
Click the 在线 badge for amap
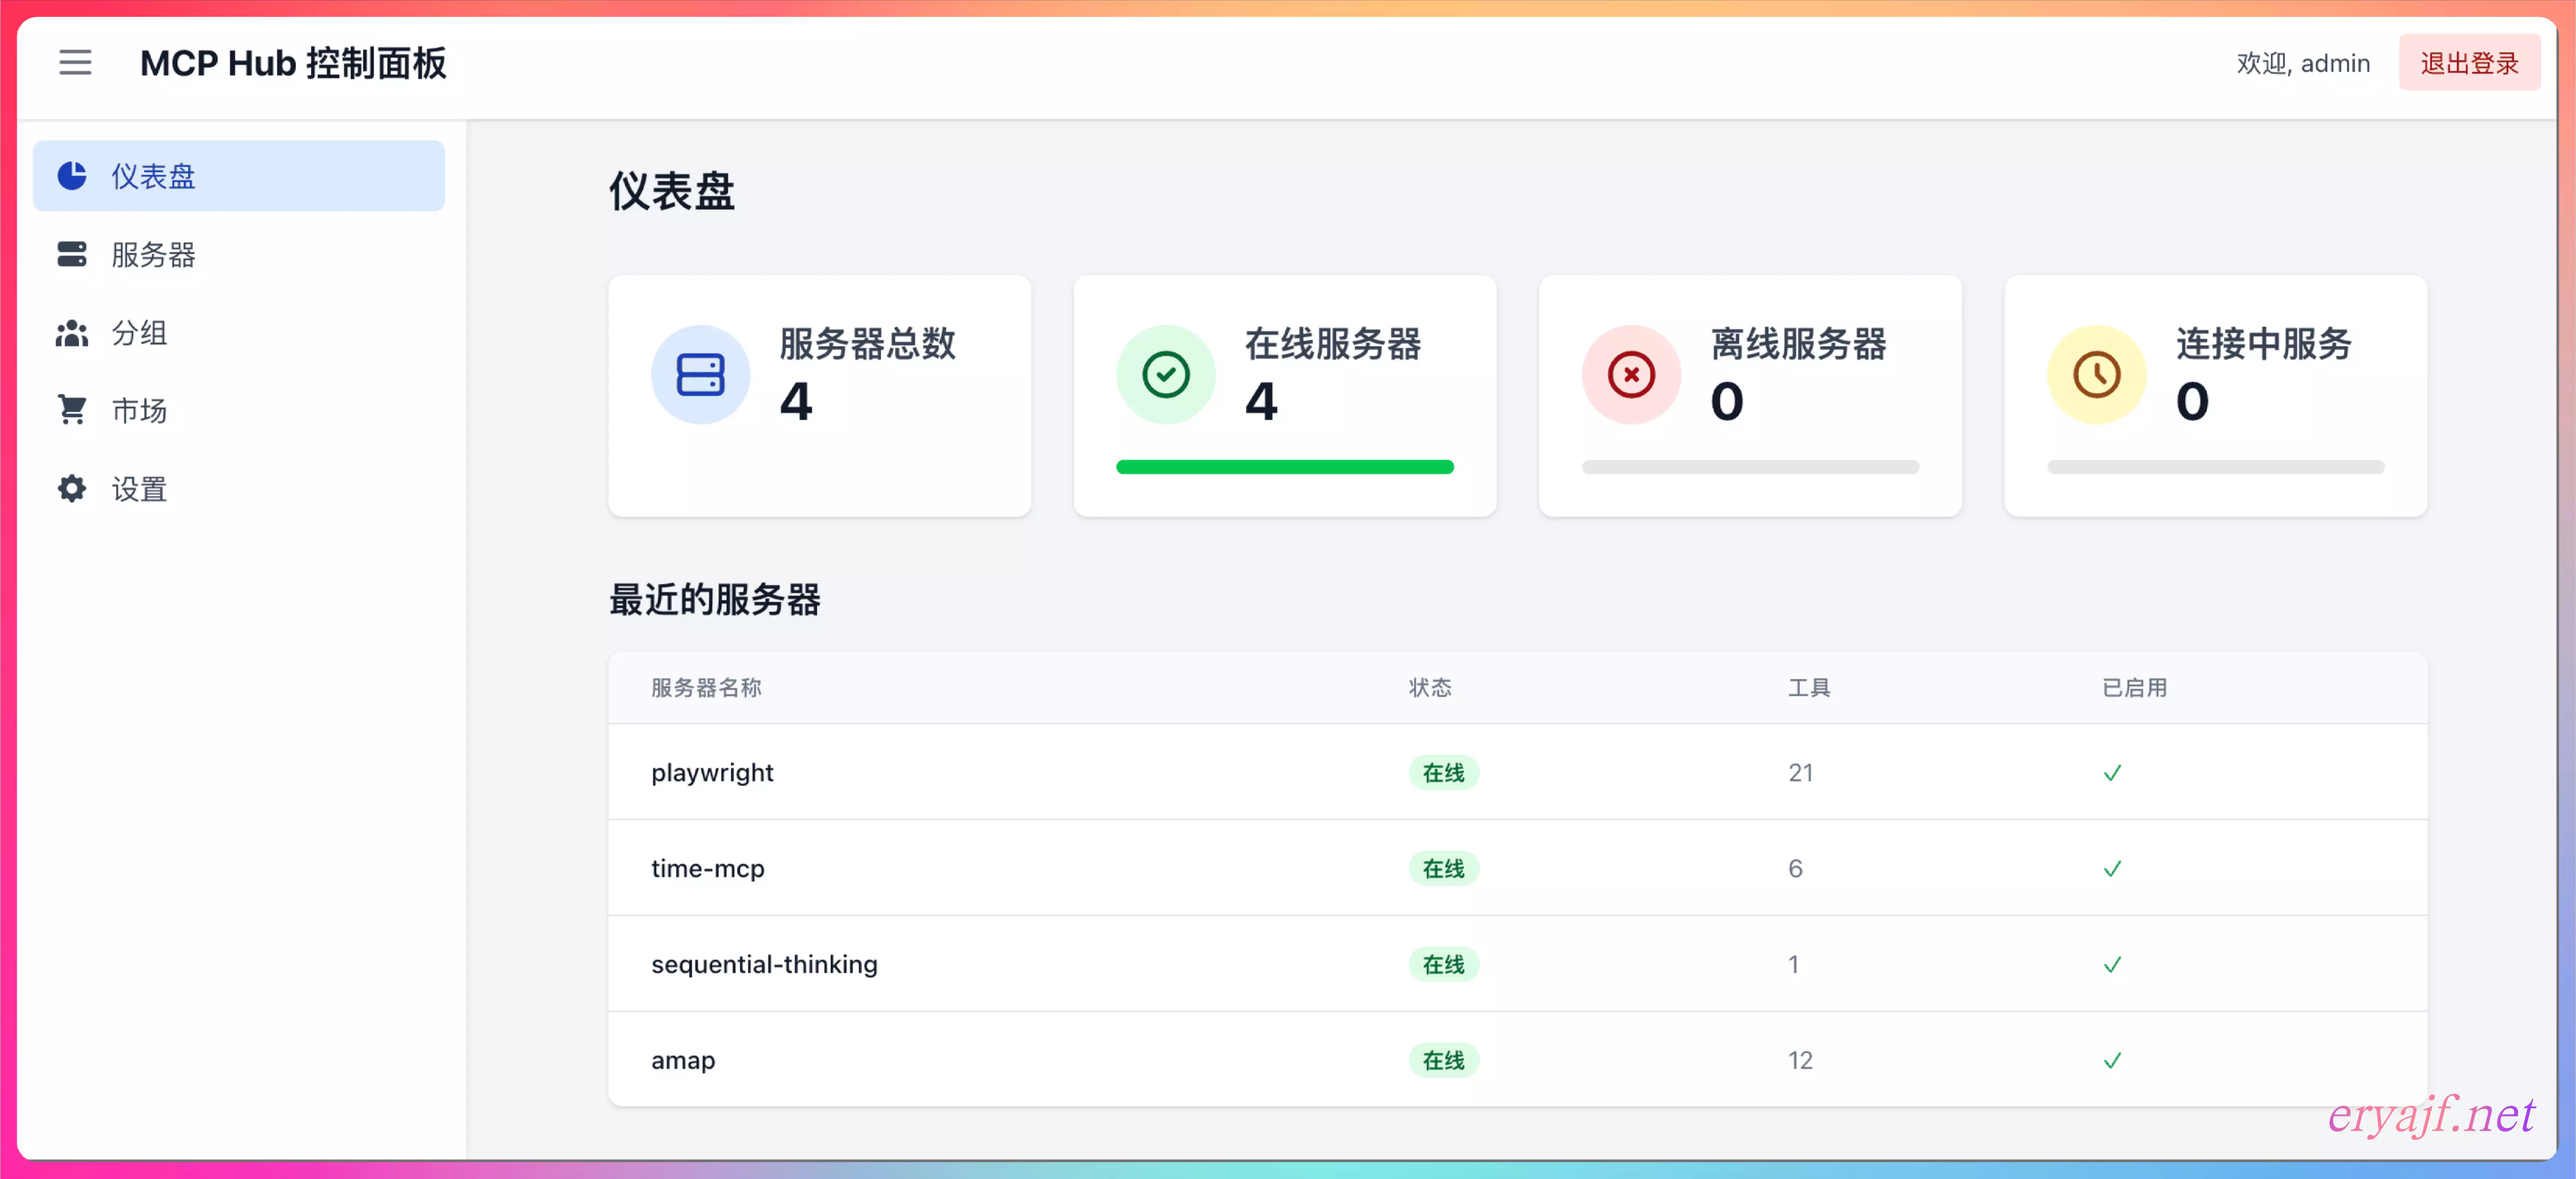click(x=1443, y=1060)
